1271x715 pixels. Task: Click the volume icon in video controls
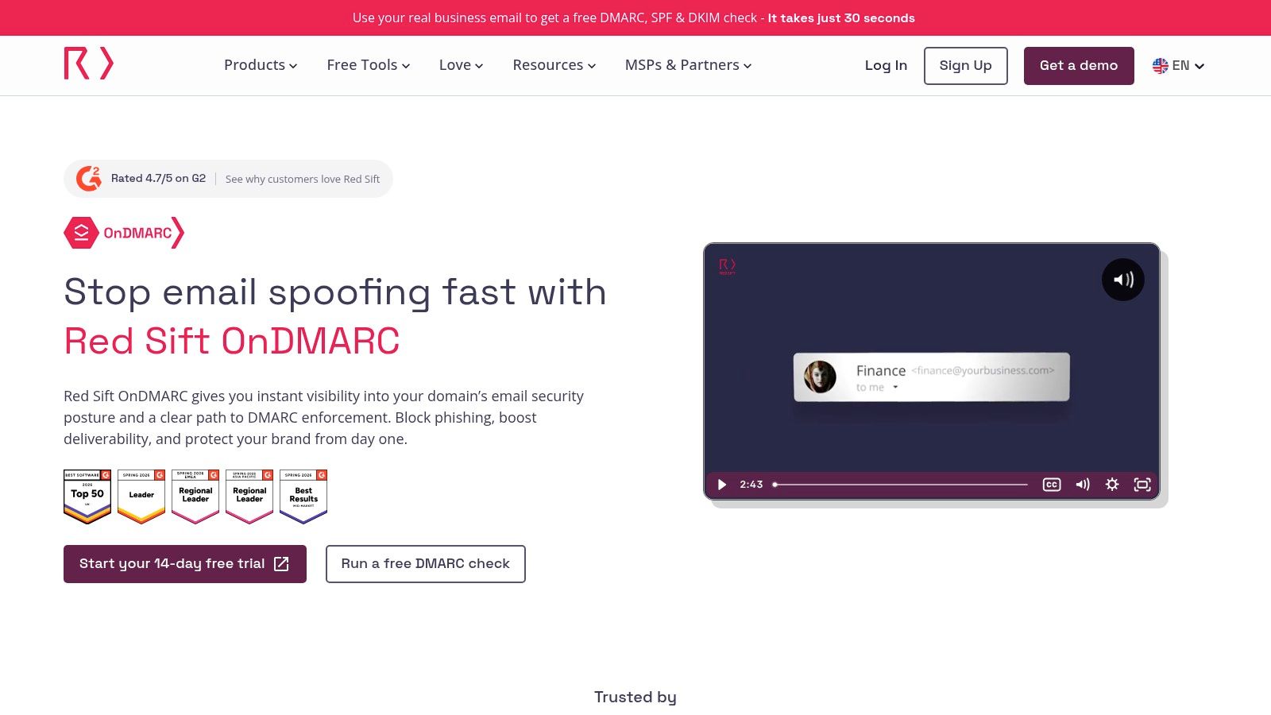[x=1082, y=484]
